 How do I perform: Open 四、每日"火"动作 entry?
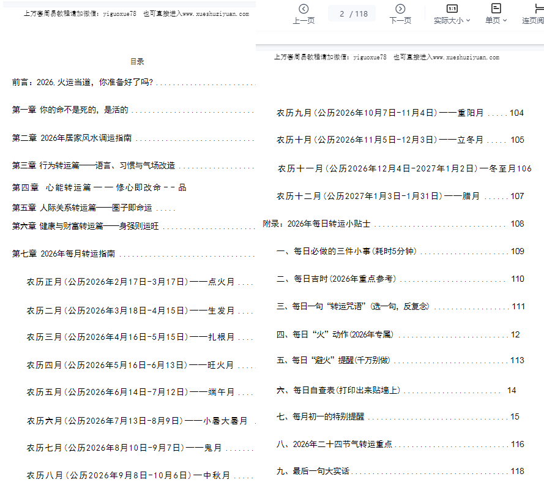point(398,334)
